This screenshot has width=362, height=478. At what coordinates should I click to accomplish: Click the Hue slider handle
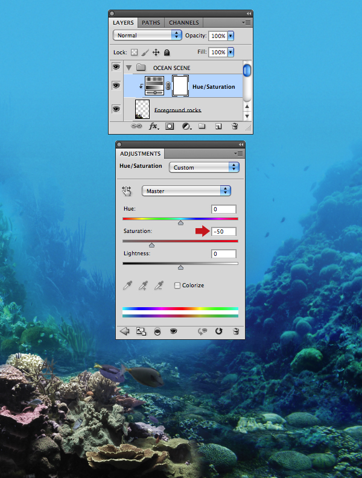tap(180, 223)
